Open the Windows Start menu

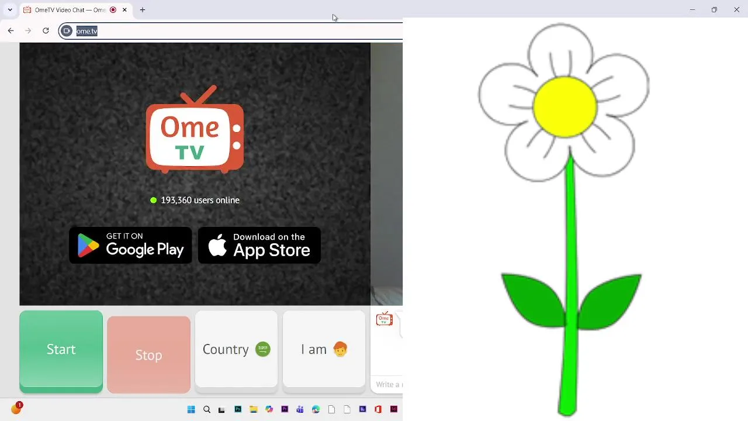[191, 409]
